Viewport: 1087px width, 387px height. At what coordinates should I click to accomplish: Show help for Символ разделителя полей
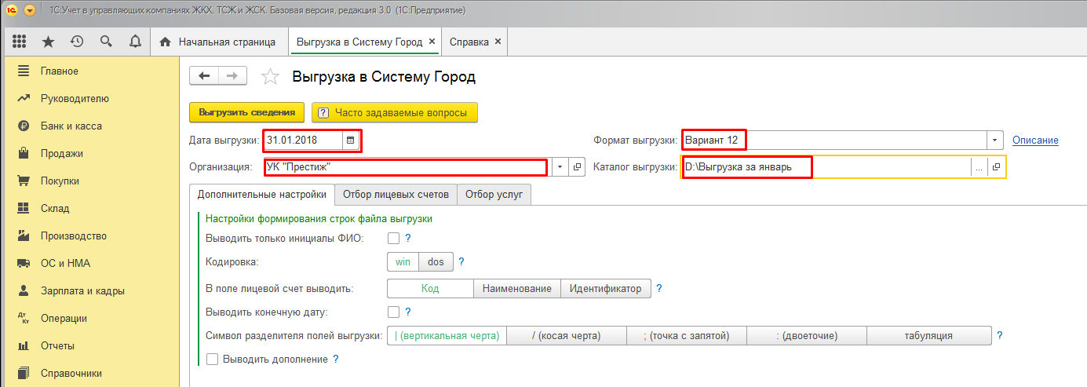999,336
